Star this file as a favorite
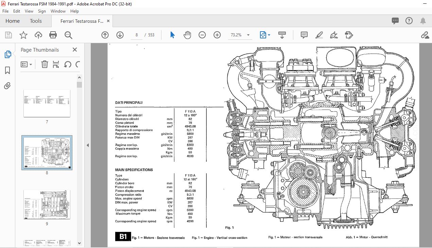The height and width of the screenshot is (248, 432). point(23,35)
